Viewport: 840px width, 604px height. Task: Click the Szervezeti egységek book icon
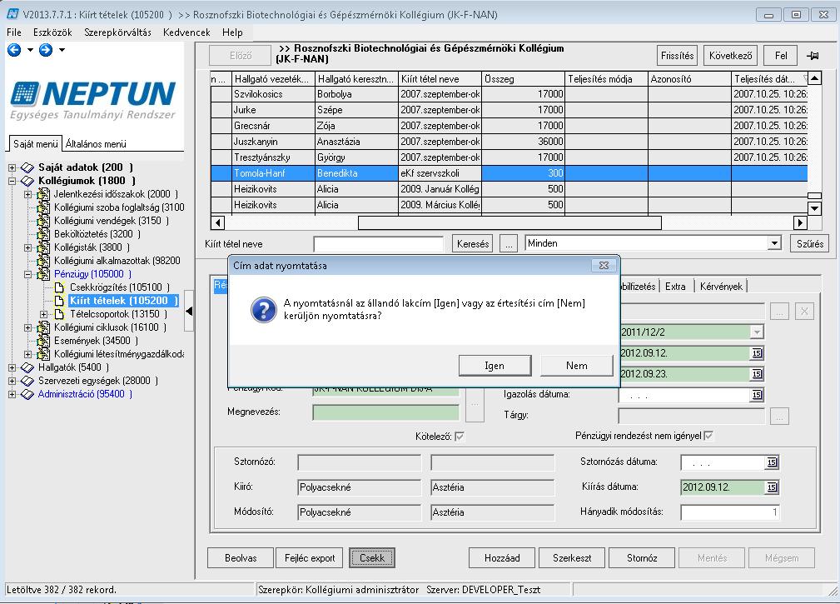(x=27, y=381)
